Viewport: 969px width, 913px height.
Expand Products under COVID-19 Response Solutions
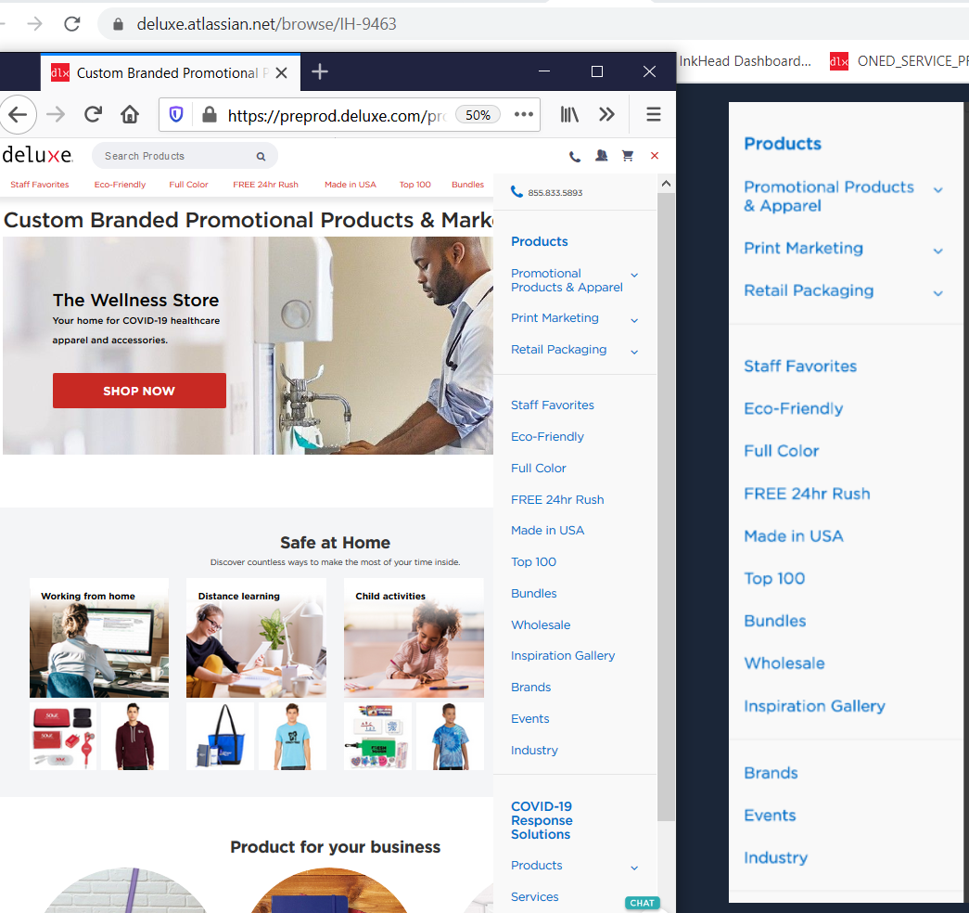click(634, 868)
